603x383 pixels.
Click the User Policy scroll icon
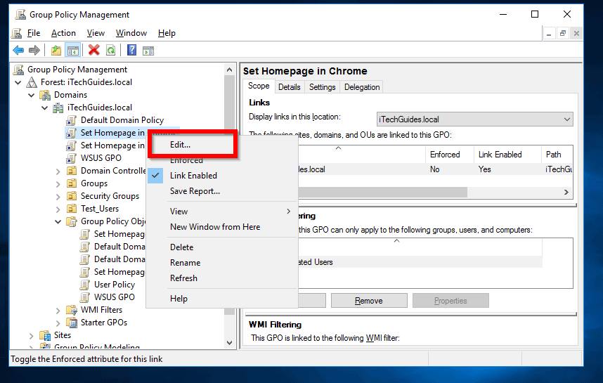click(x=84, y=285)
